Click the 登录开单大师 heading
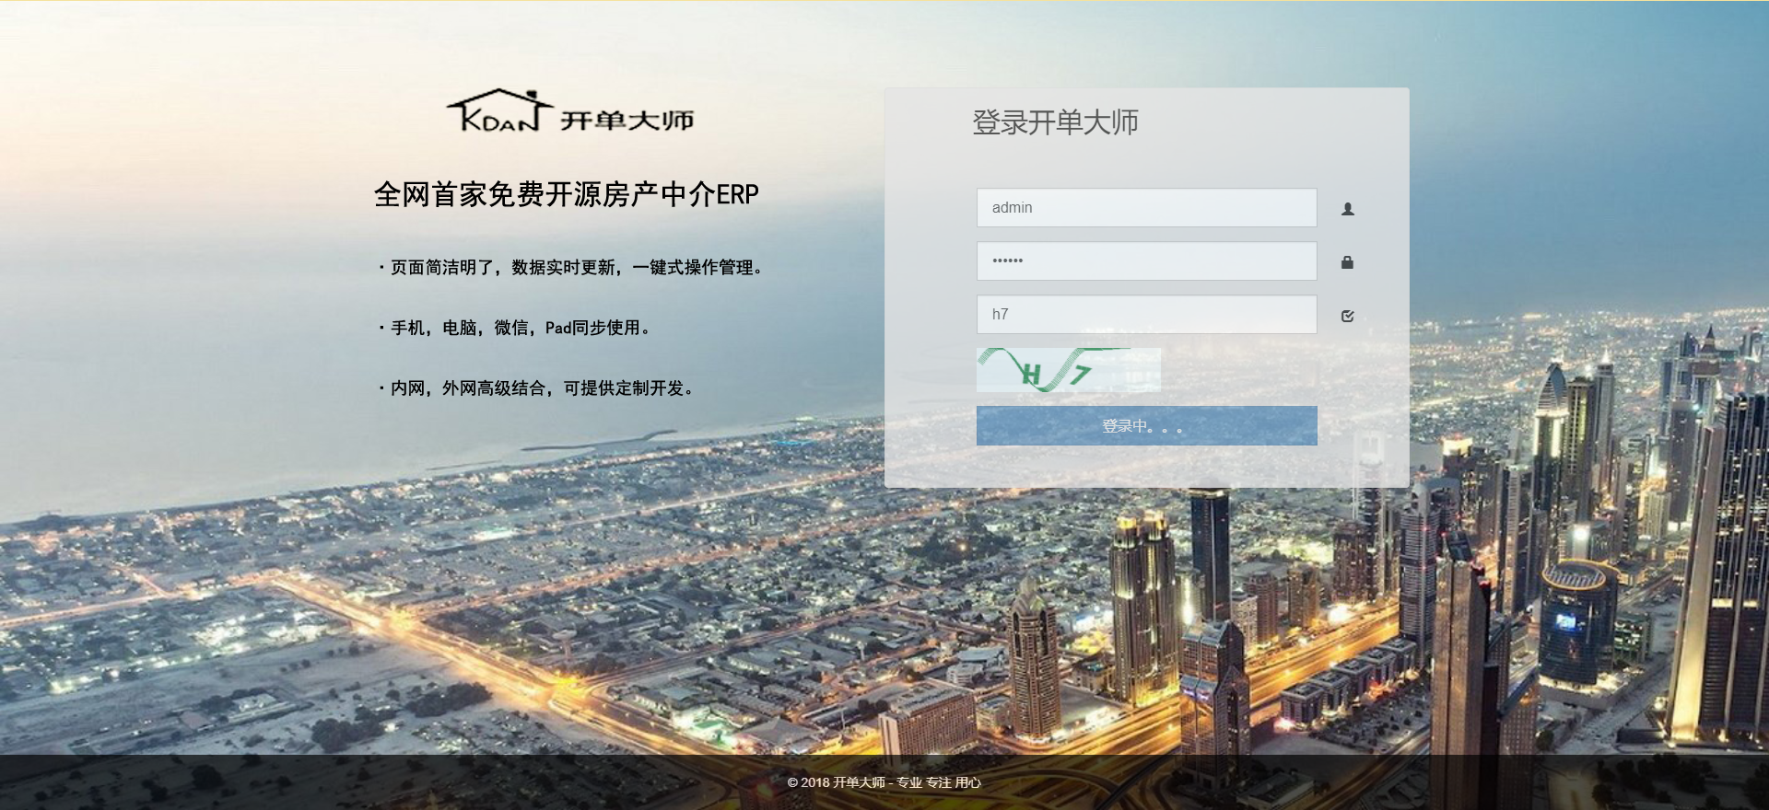This screenshot has height=810, width=1769. [x=1055, y=122]
